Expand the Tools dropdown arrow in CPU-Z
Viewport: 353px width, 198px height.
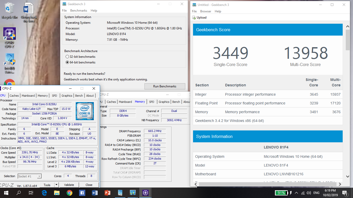pyautogui.click(x=56, y=185)
